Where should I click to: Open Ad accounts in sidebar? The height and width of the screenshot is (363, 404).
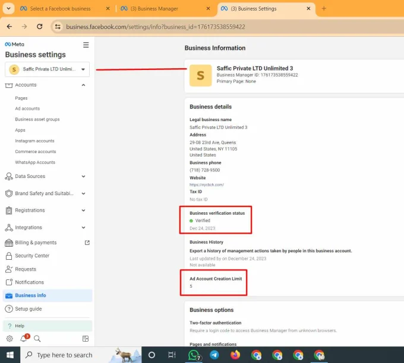coord(27,109)
